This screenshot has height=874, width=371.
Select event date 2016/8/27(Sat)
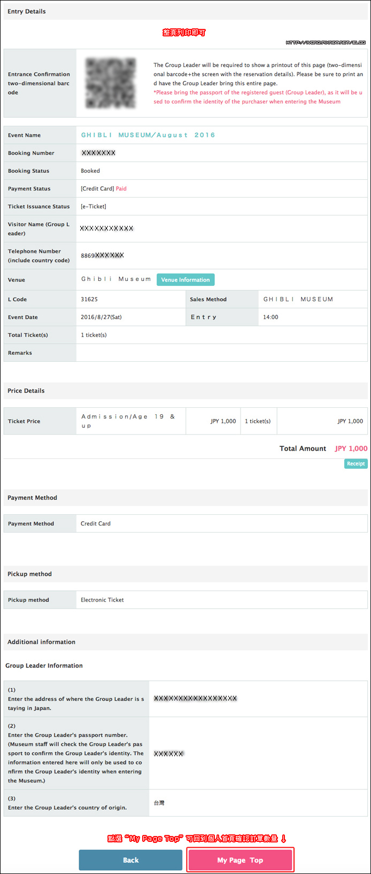coord(101,317)
